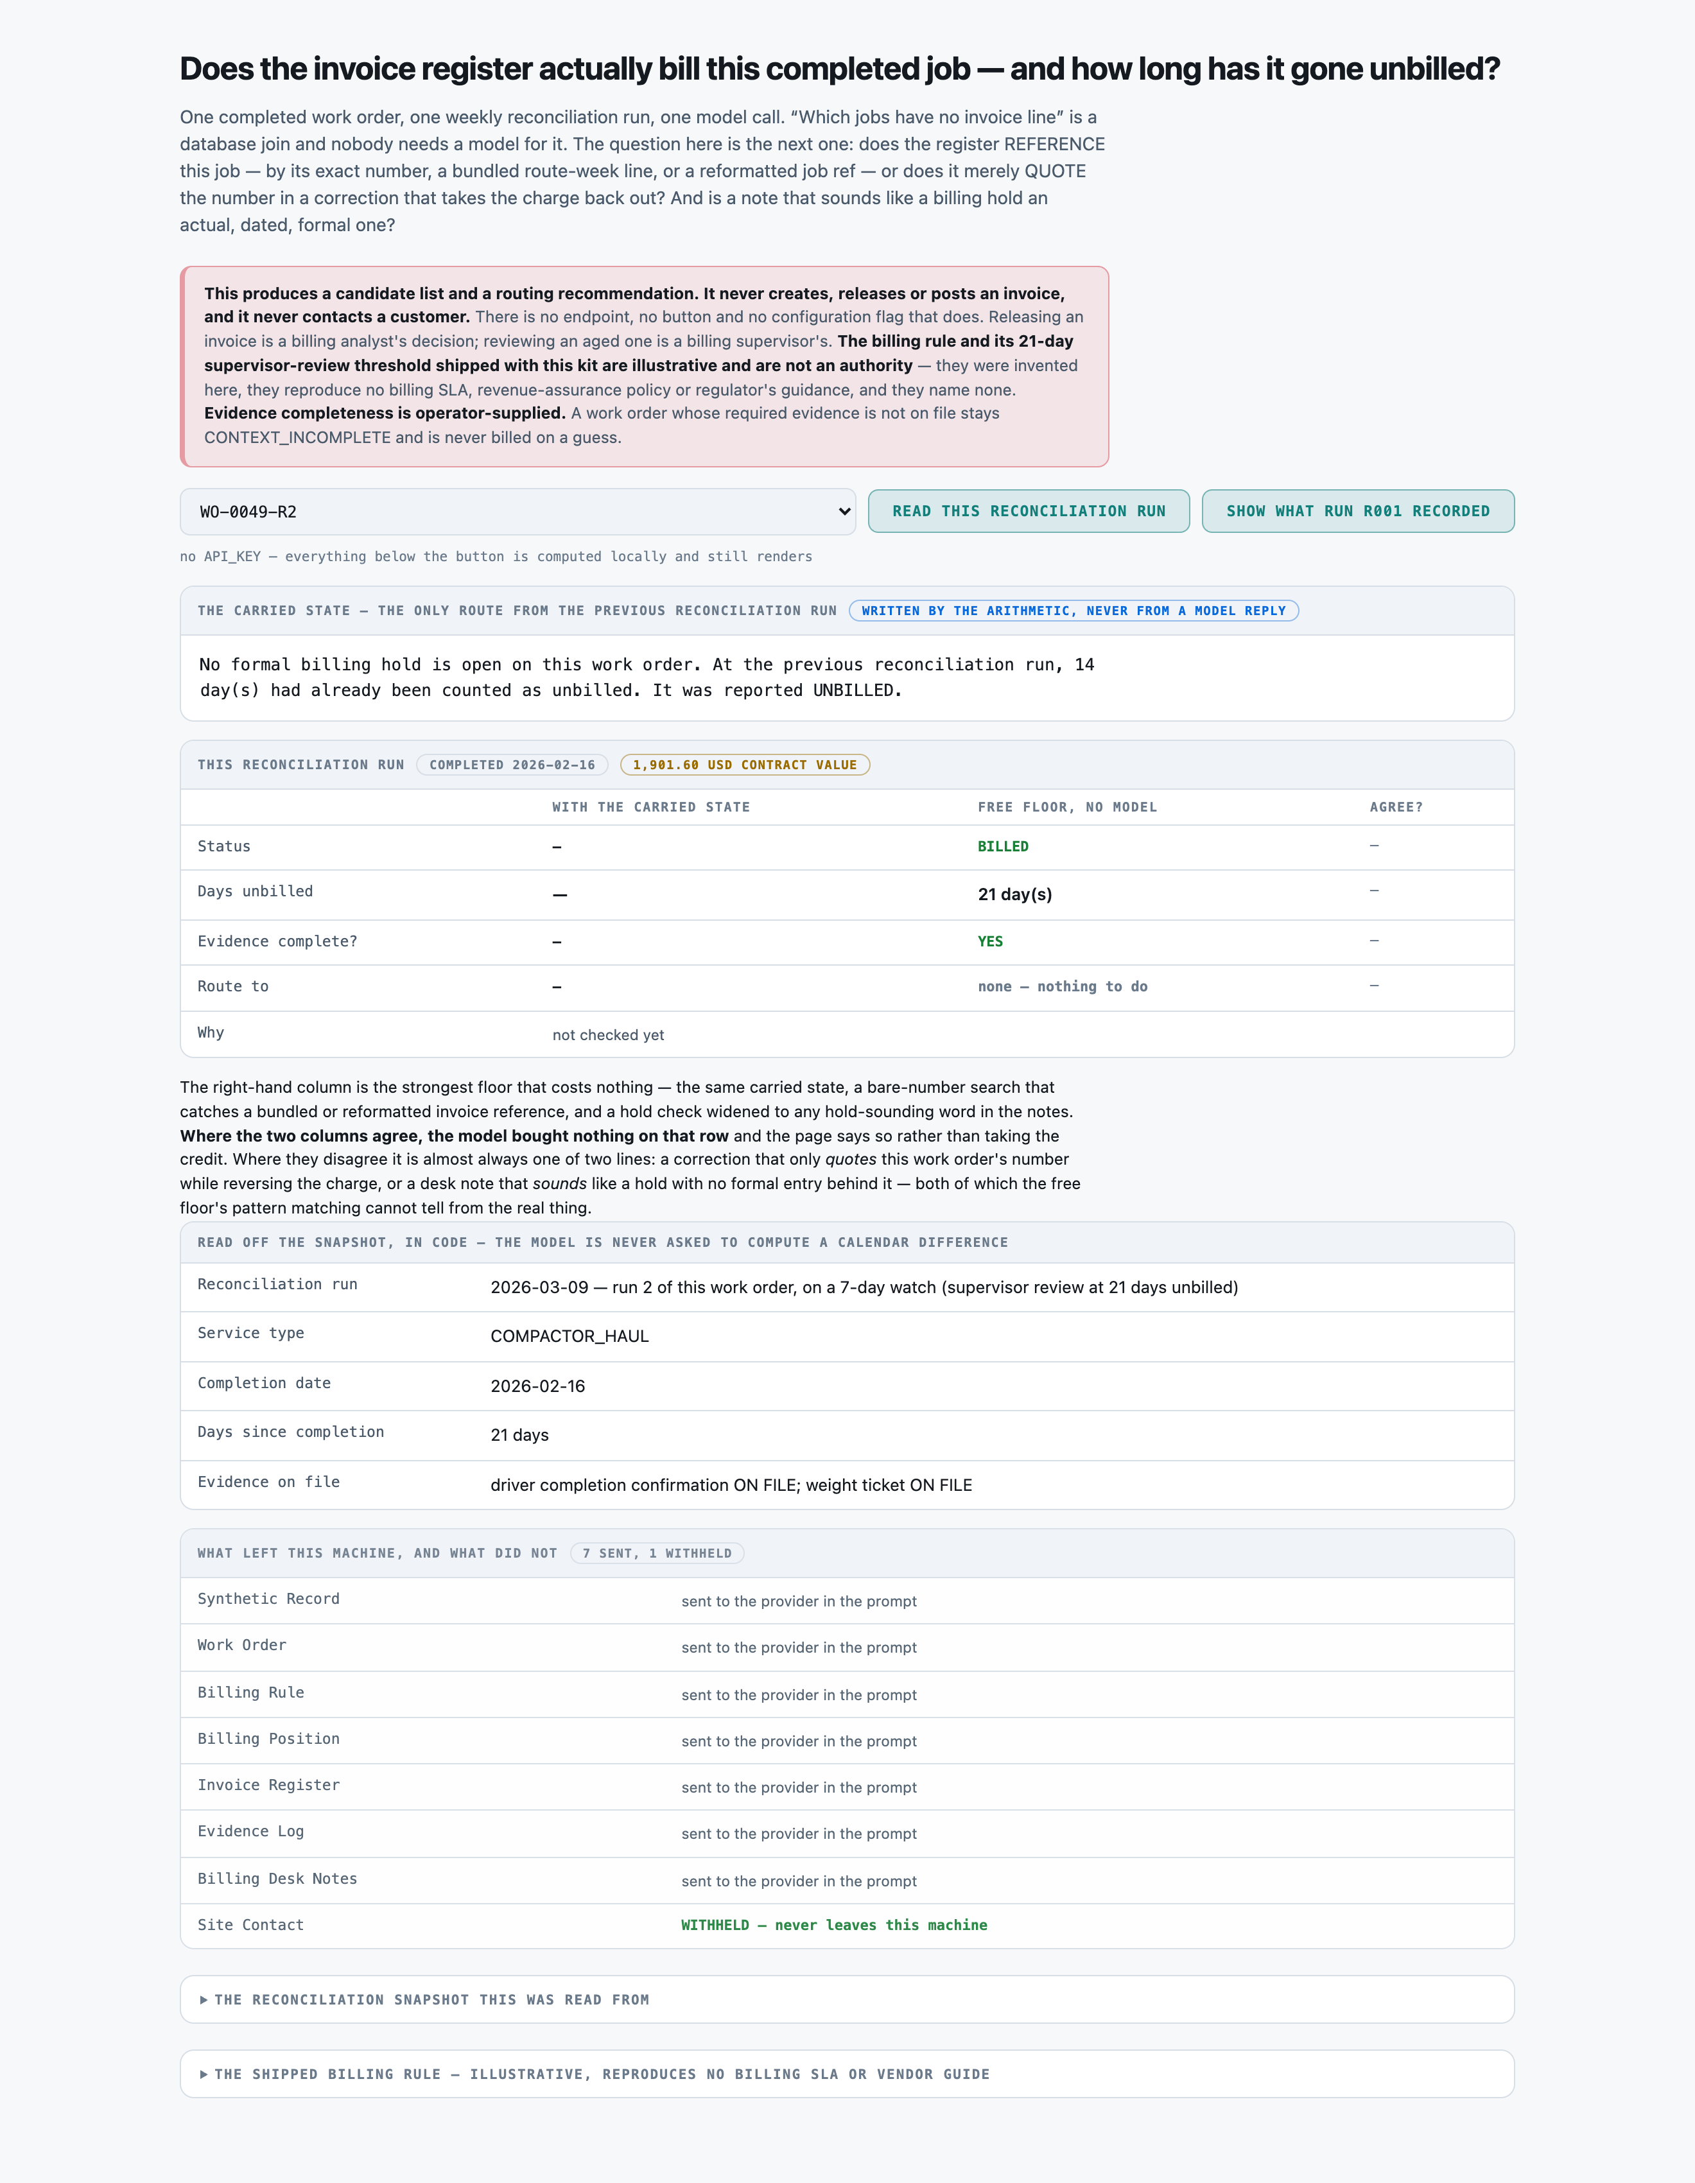Click the Written by the Arithmetic badge
This screenshot has width=1695, height=2183.
(x=1073, y=611)
